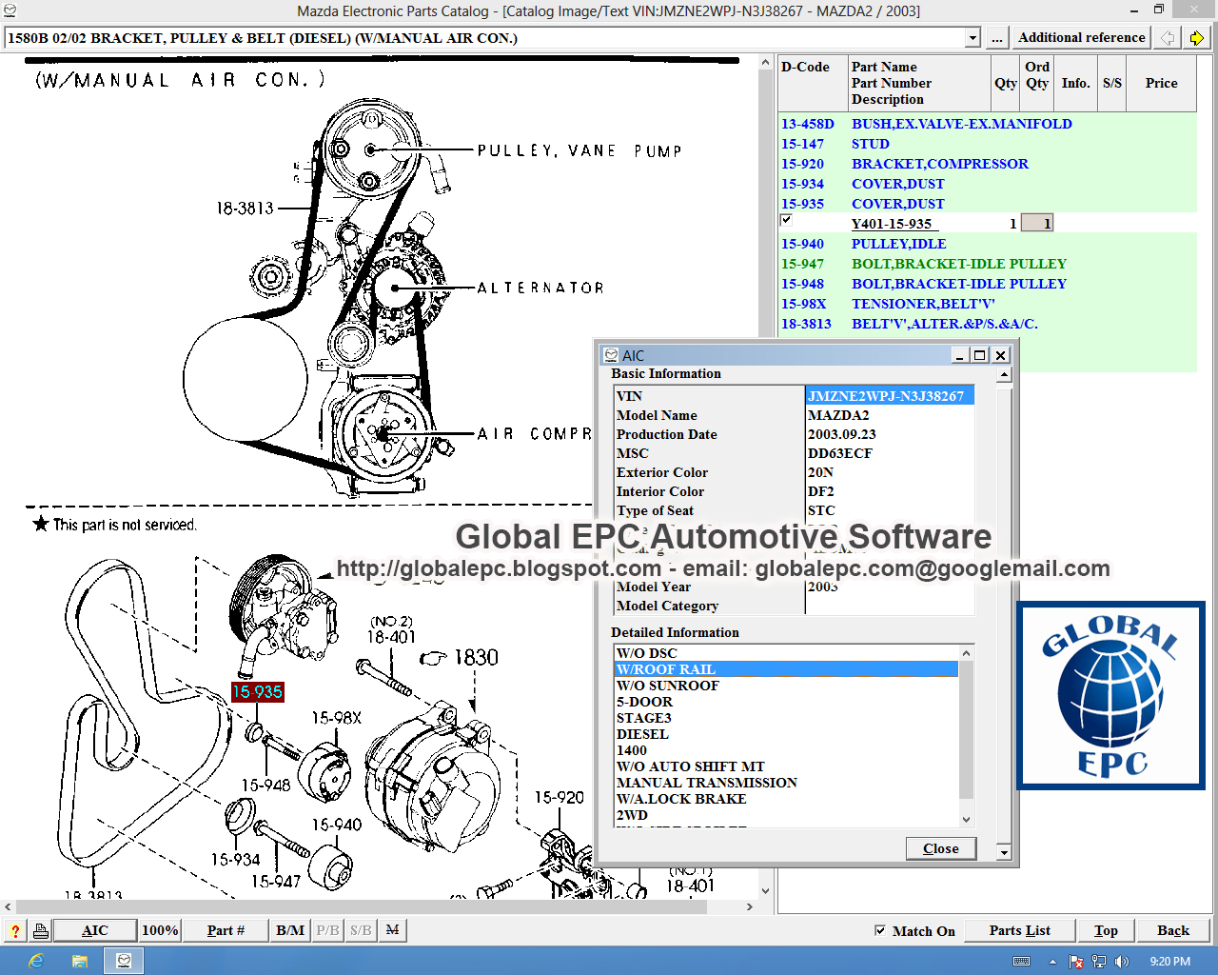Click the taskbar clock 9:20 PM
Viewport: 1218px width, 975px height.
click(1169, 962)
